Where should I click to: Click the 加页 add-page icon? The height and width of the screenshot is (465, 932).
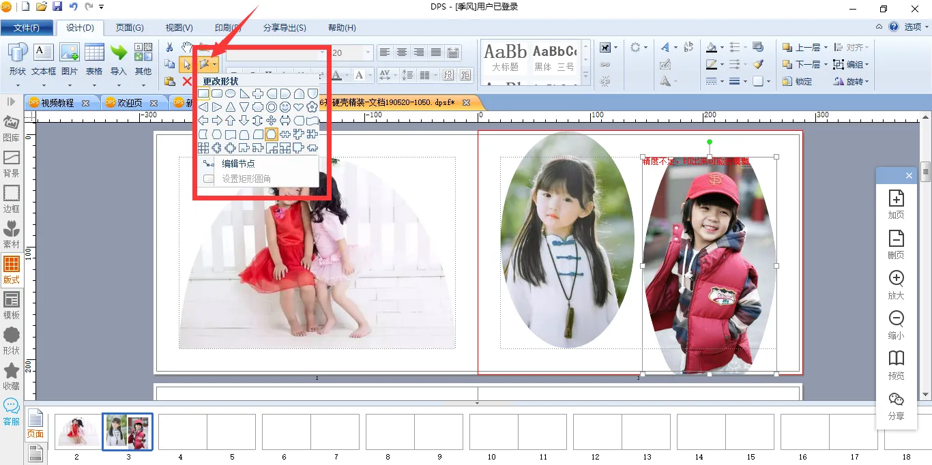(896, 205)
